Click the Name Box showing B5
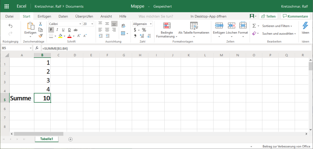This screenshot has width=313, height=149. [15, 48]
